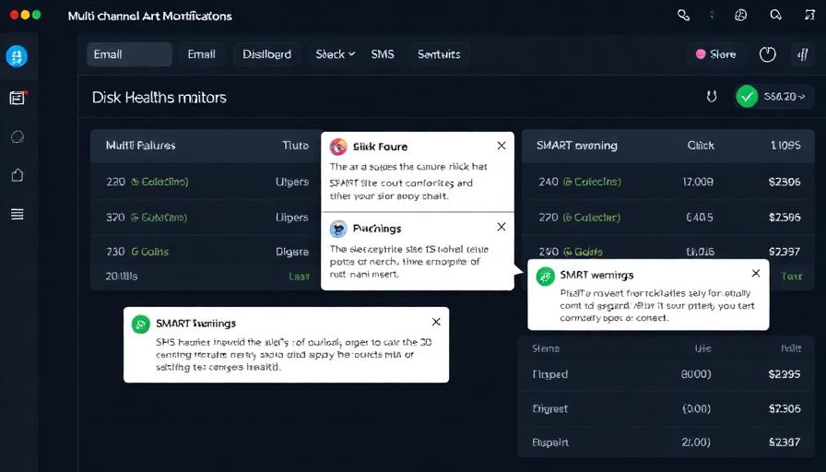Dismiss the SMART Iwniings popup
This screenshot has width=826, height=472.
436,322
